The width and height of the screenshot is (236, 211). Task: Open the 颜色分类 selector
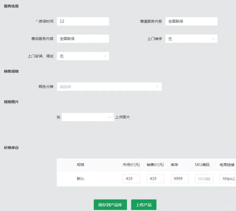pos(109,86)
